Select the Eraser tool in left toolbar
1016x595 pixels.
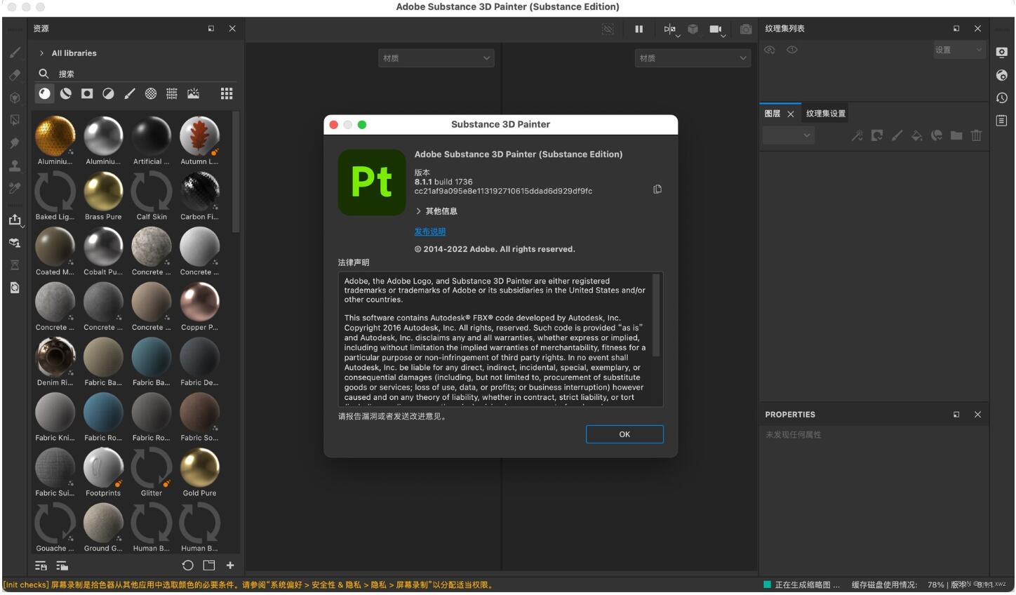click(x=15, y=75)
